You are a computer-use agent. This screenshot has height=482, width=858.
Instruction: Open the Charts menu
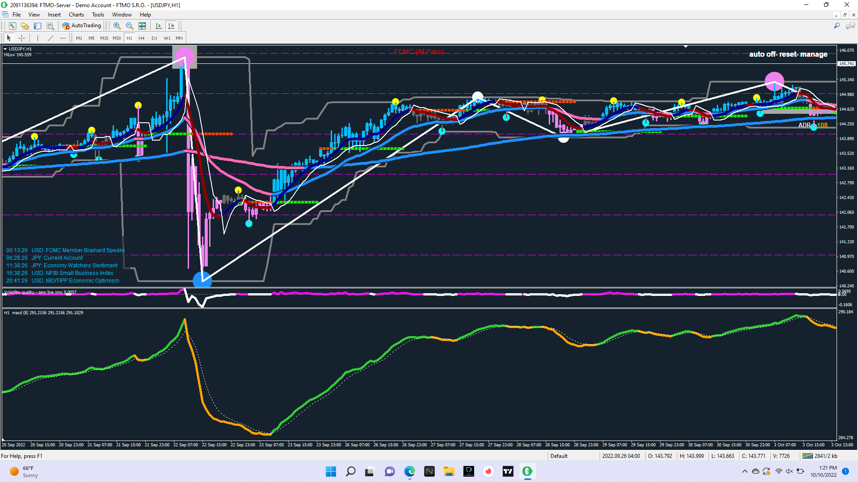coord(76,15)
